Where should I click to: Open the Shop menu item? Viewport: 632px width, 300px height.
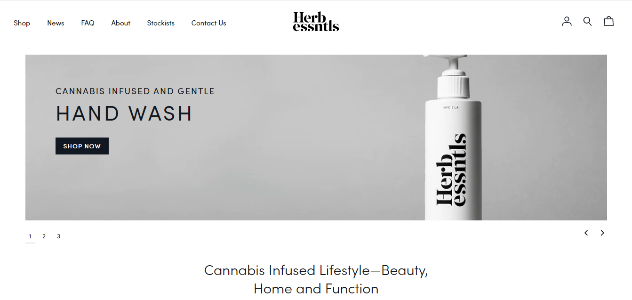pyautogui.click(x=22, y=23)
